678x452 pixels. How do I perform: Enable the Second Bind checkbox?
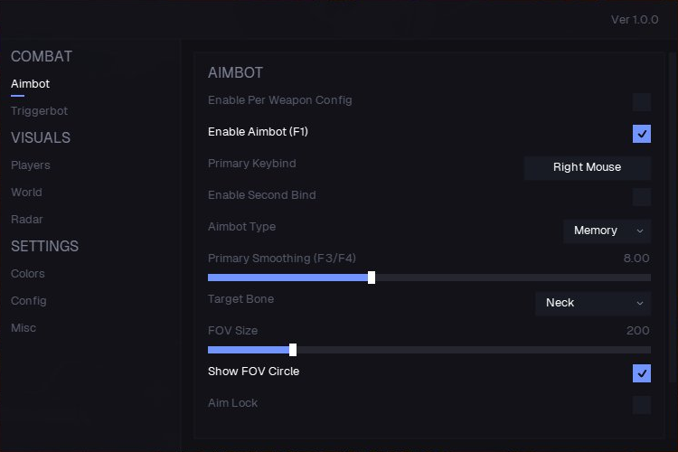point(642,197)
